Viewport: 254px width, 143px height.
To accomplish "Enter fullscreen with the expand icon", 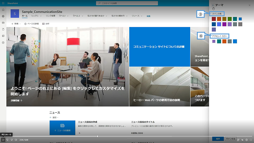I will (251, 140).
